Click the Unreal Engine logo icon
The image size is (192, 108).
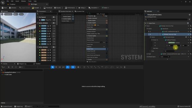click(3, 2)
